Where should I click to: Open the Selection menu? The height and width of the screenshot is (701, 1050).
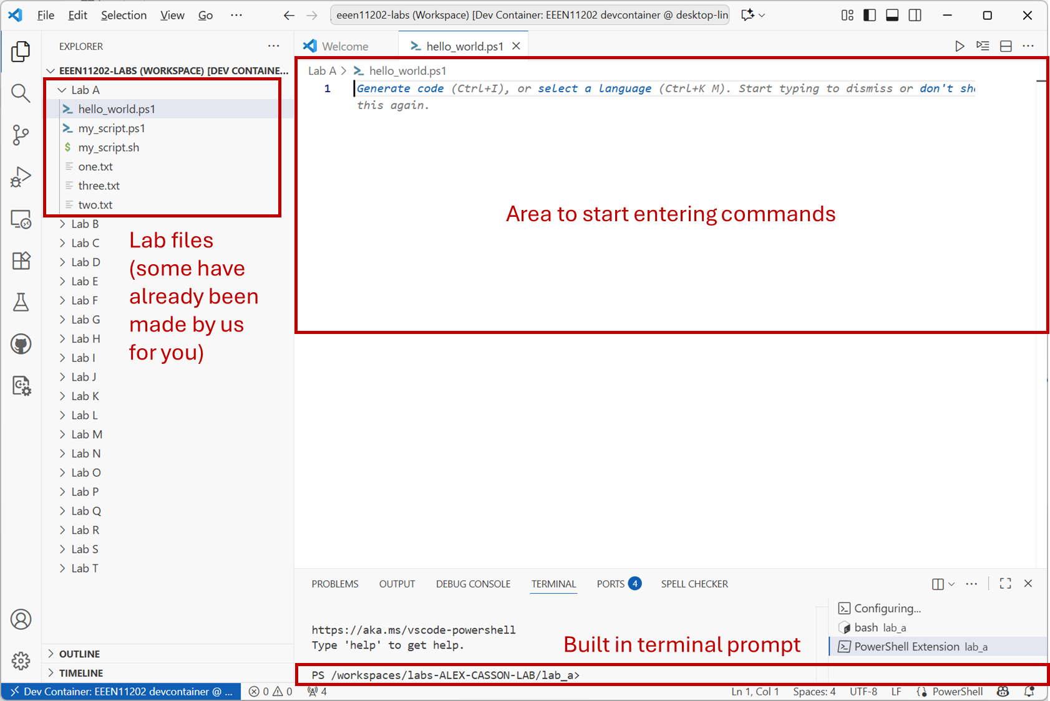coord(124,15)
